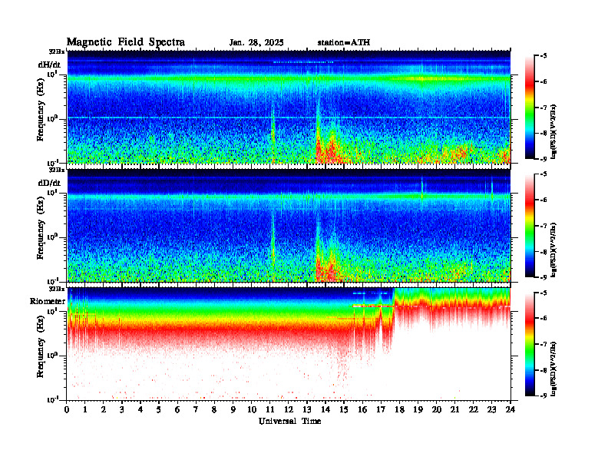608x470 pixels.
Task: Click the -5 tick on Riometer color bar
Action: (544, 293)
